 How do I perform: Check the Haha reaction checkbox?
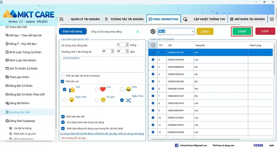pyautogui.click(x=122, y=89)
